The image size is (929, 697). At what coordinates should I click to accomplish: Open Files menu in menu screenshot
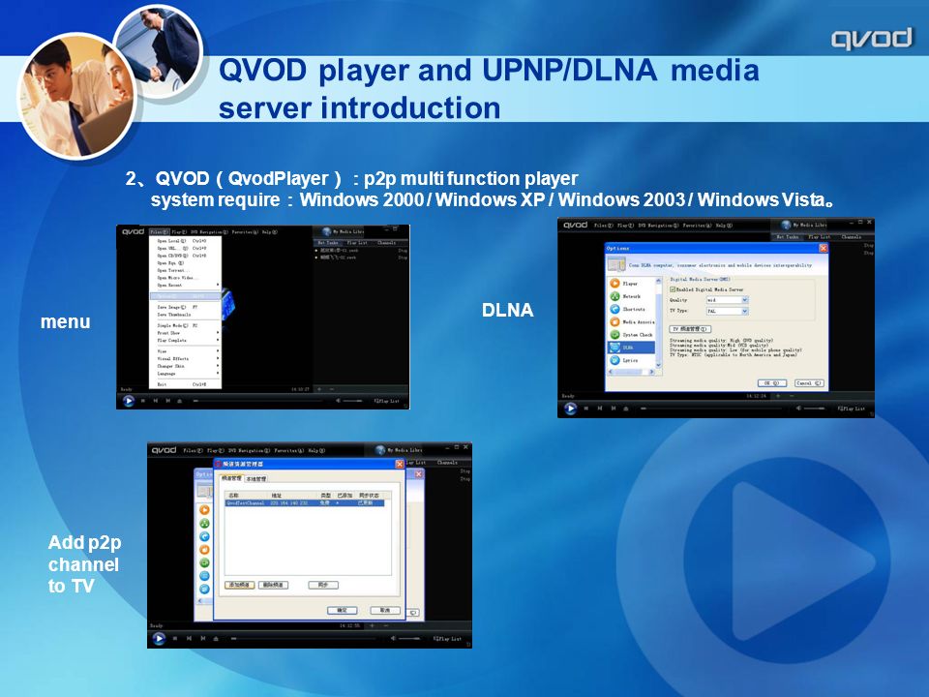(x=160, y=231)
